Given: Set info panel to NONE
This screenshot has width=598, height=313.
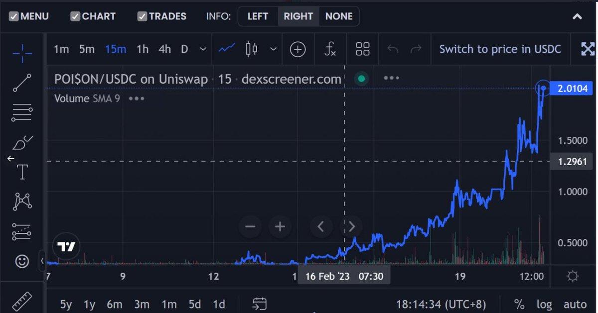Looking at the screenshot, I should pyautogui.click(x=339, y=16).
